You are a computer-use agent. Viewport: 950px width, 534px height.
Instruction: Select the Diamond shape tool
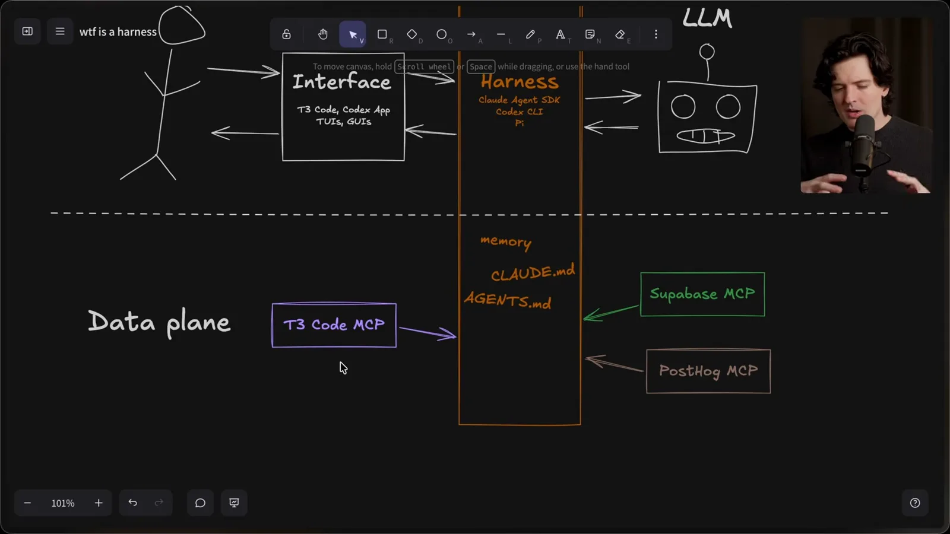pyautogui.click(x=412, y=34)
